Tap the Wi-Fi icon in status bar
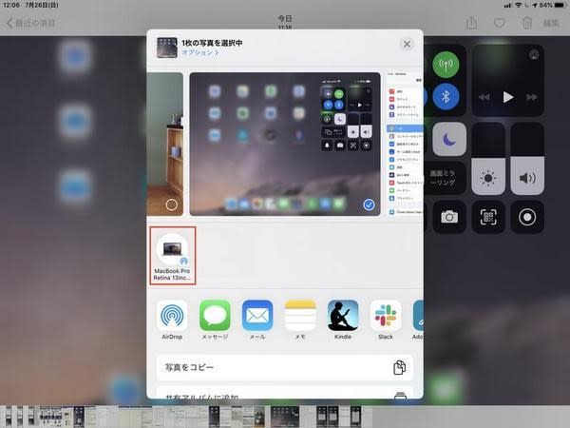This screenshot has width=570, height=428. tap(519, 5)
